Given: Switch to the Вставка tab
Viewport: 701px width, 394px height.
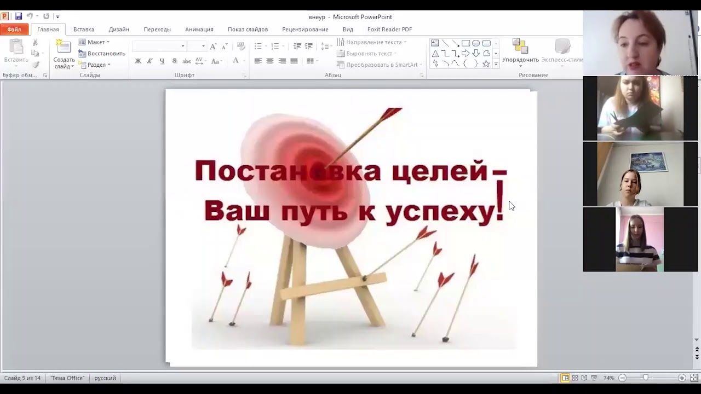Looking at the screenshot, I should 84,30.
